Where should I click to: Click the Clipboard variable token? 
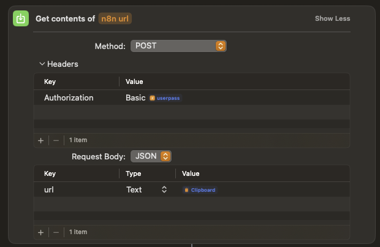[200, 190]
